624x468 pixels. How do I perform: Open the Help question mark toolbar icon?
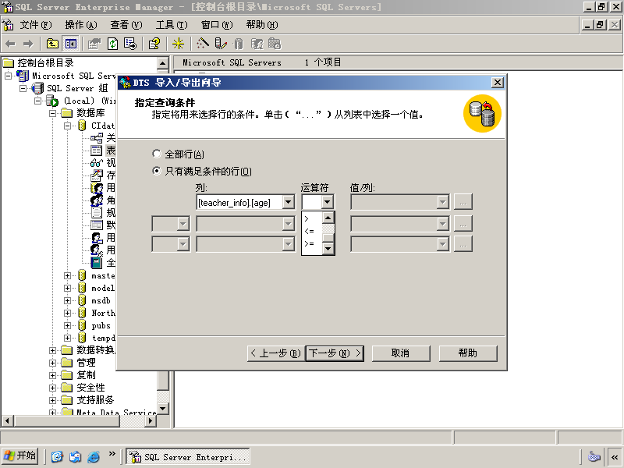pyautogui.click(x=154, y=44)
